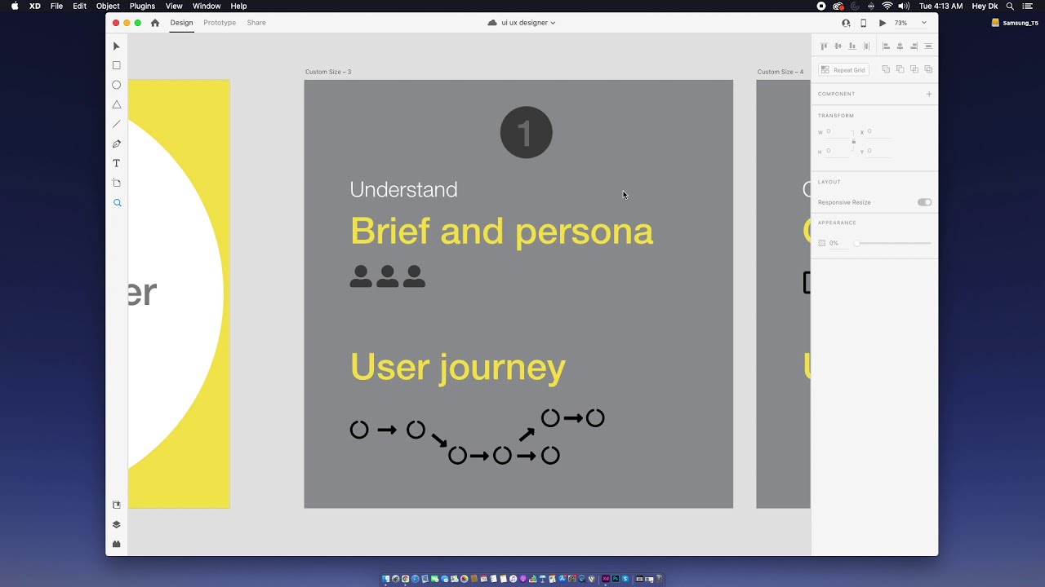1045x587 pixels.
Task: Align selection to left edge
Action: pyautogui.click(x=886, y=46)
